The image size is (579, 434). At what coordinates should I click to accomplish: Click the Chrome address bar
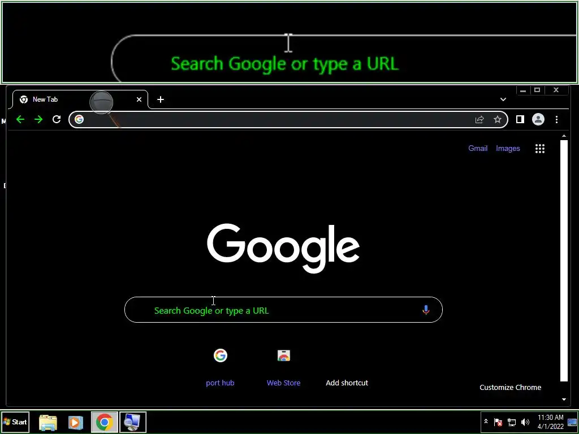[288, 119]
